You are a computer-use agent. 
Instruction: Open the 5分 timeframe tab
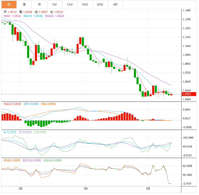point(55,5)
